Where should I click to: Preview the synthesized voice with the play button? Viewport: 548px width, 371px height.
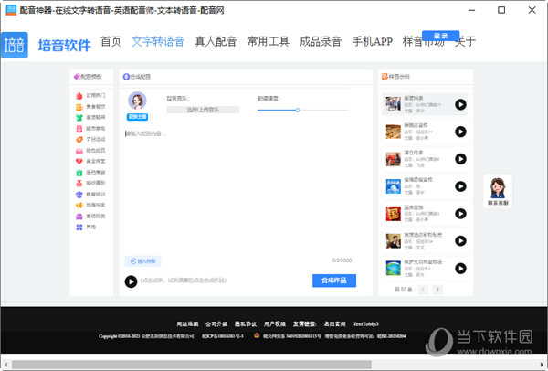[131, 281]
